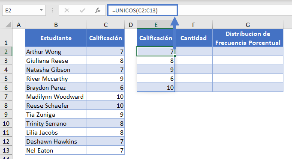Click Arthur Wong's grade 7 in column C
Screen dimensions: 292x159
[105, 52]
